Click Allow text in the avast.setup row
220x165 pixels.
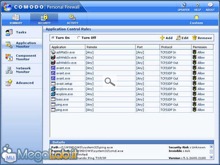[x=201, y=84]
